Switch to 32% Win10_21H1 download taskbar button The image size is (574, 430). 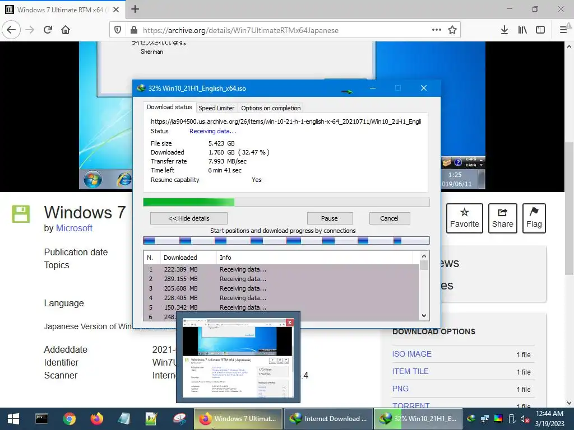(x=418, y=419)
